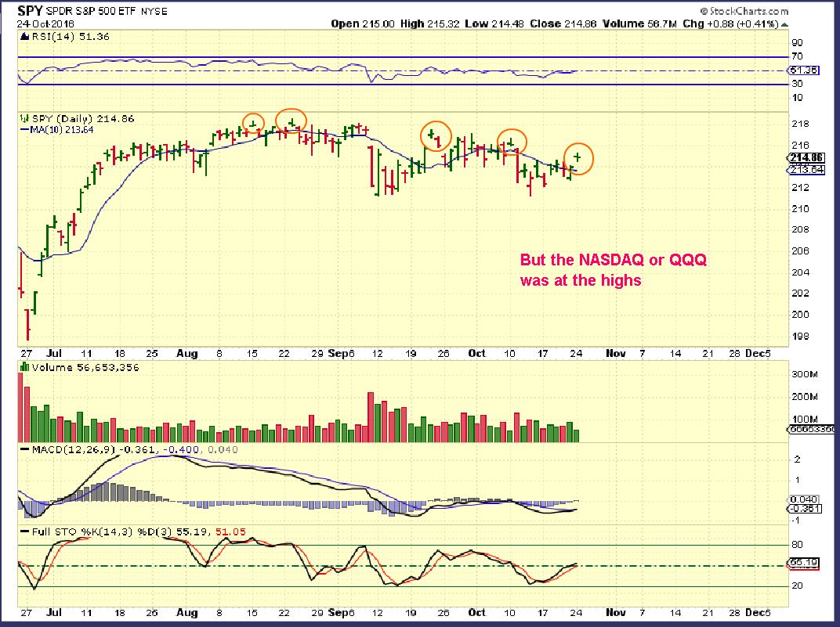The height and width of the screenshot is (627, 840).
Task: Click the tall red volume bar near Sep 9
Action: pyautogui.click(x=370, y=416)
